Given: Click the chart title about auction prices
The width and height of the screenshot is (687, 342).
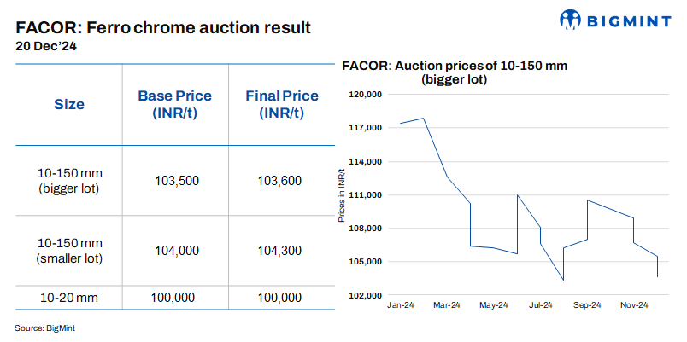Looking at the screenshot, I should pos(455,72).
